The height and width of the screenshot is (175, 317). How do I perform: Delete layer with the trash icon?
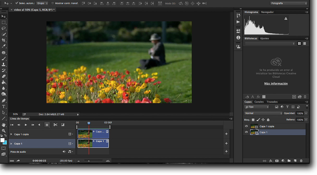301,161
